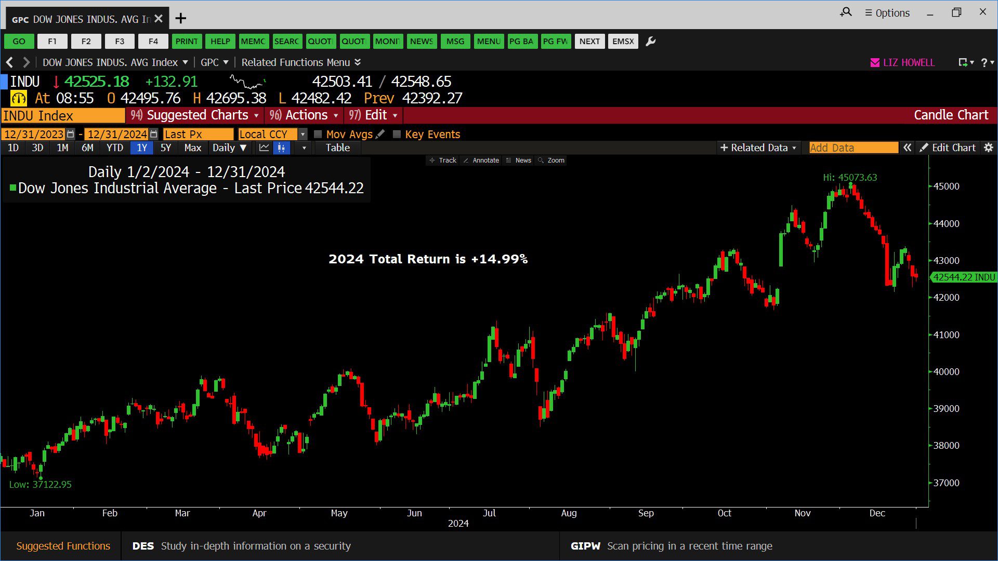This screenshot has width=998, height=561.
Task: Expand the Related Functions Menu
Action: [x=301, y=62]
